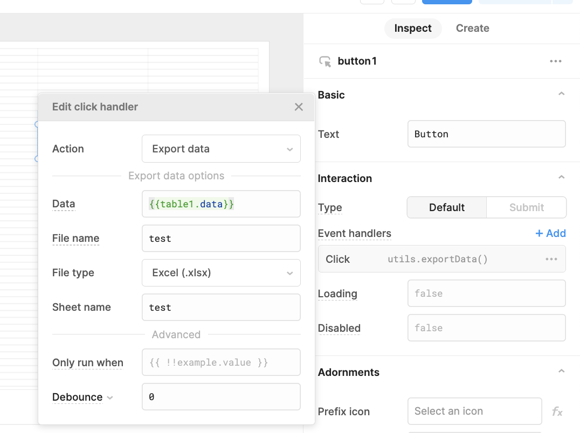Viewport: 580px width, 433px height.
Task: Open the Select an icon picker
Action: click(474, 411)
